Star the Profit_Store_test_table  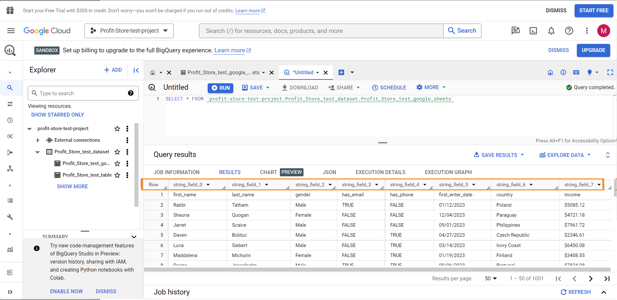117,175
